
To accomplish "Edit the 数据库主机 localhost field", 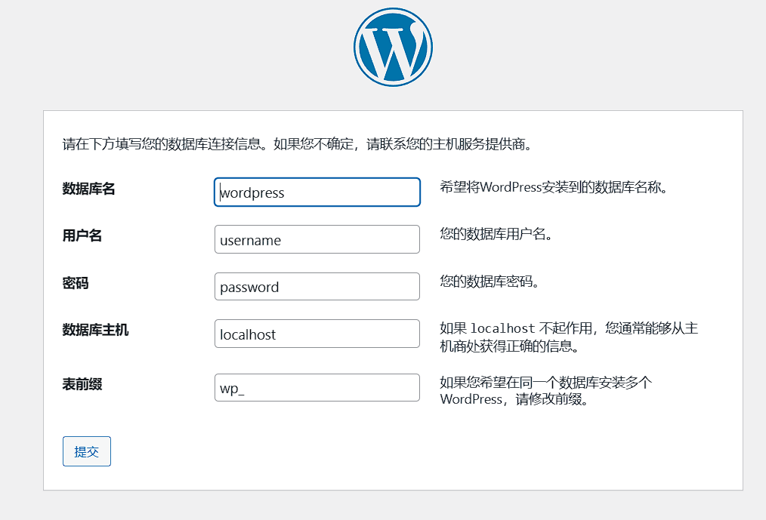I will 317,334.
